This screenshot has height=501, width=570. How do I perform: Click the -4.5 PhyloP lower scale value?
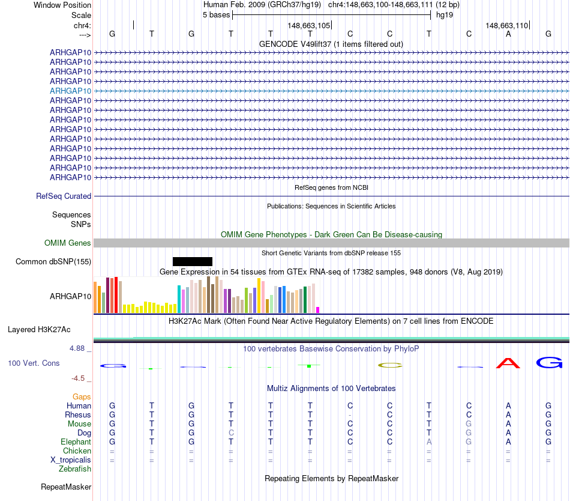point(78,378)
